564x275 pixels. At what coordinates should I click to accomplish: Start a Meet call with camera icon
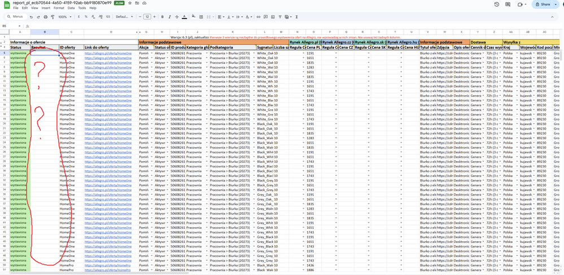(520, 5)
